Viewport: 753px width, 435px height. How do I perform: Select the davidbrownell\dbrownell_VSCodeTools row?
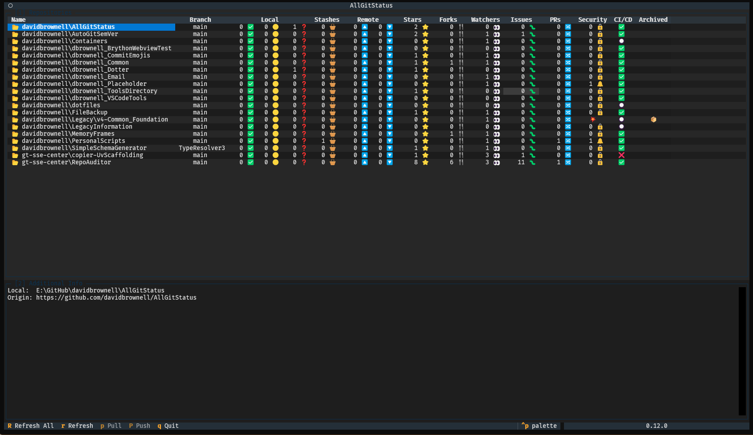pyautogui.click(x=377, y=98)
